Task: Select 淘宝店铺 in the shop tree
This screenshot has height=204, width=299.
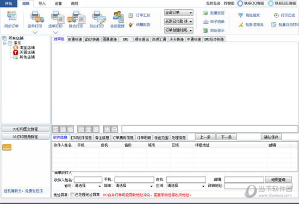Action: (x=27, y=48)
